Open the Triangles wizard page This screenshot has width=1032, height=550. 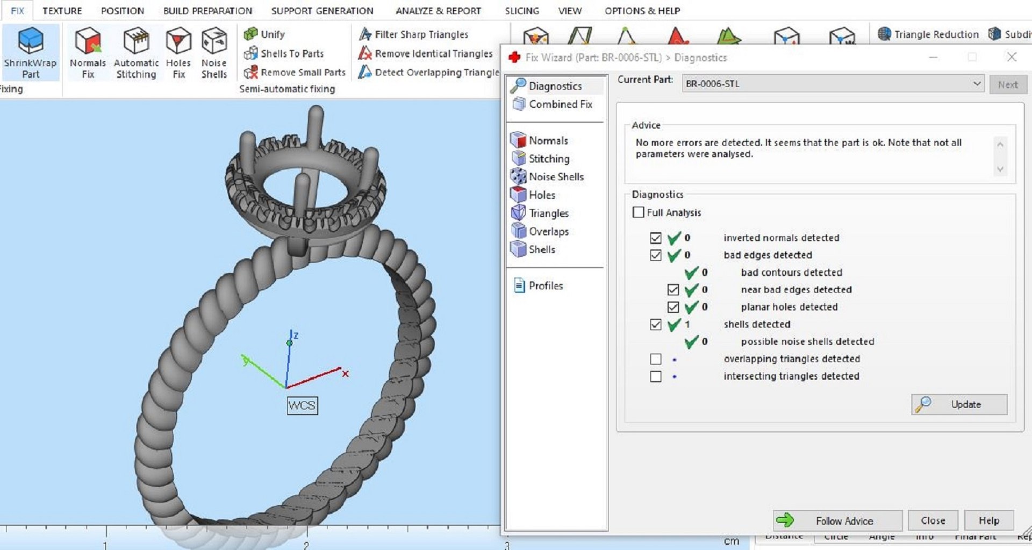pos(540,213)
